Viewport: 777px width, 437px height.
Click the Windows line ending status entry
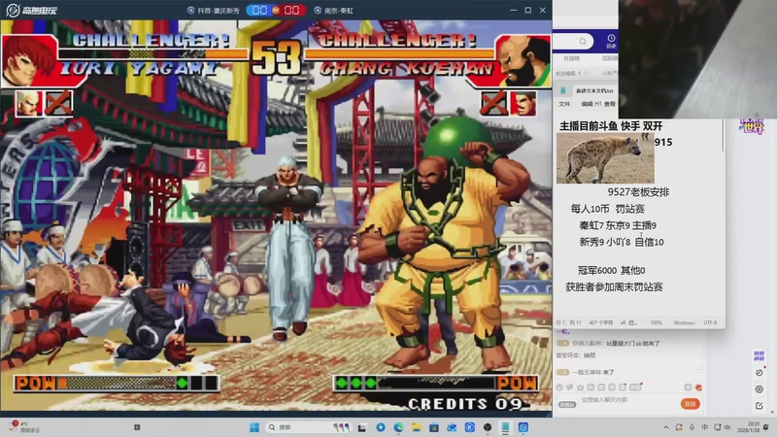click(x=684, y=322)
